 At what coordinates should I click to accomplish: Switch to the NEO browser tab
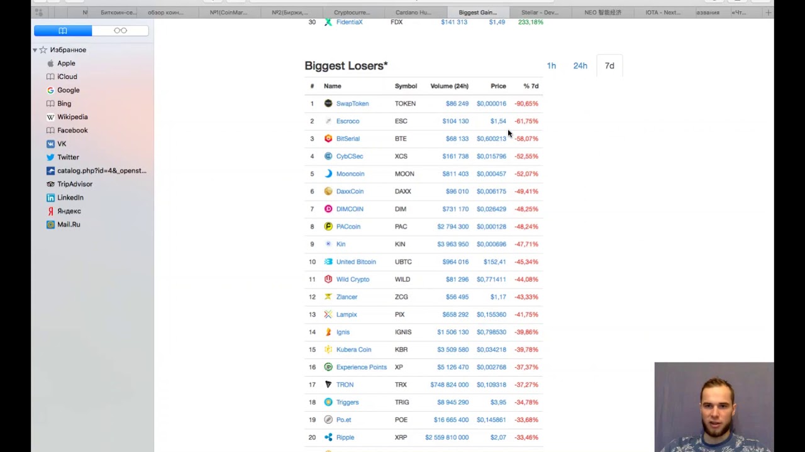click(602, 13)
